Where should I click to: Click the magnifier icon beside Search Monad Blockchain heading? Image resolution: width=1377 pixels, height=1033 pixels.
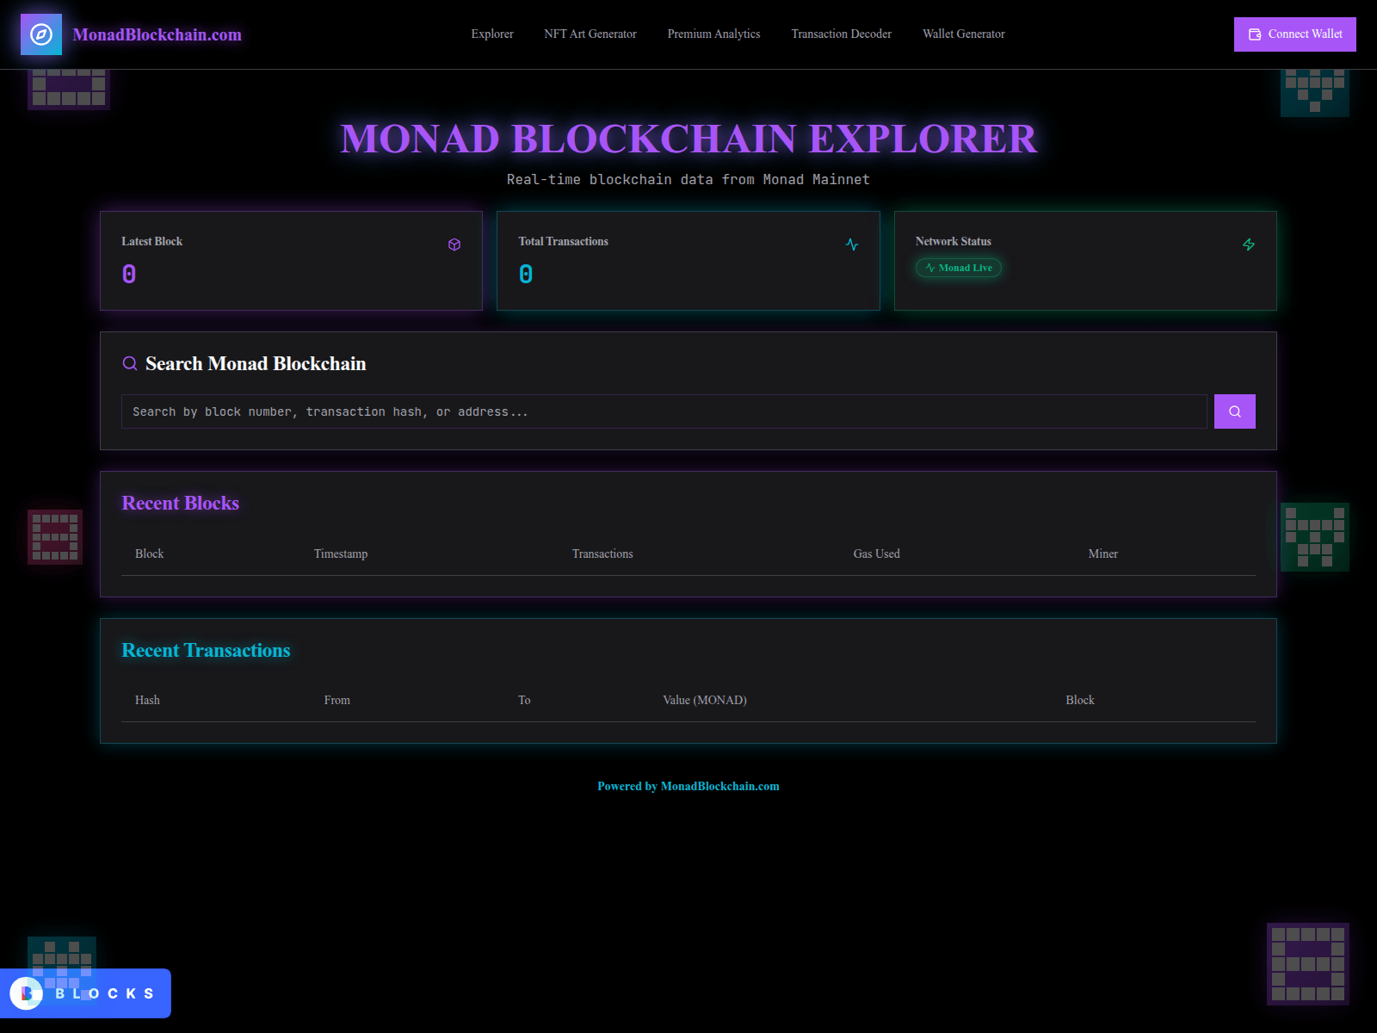pos(130,363)
